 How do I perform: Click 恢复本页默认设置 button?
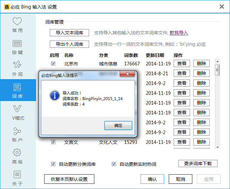click(69, 179)
